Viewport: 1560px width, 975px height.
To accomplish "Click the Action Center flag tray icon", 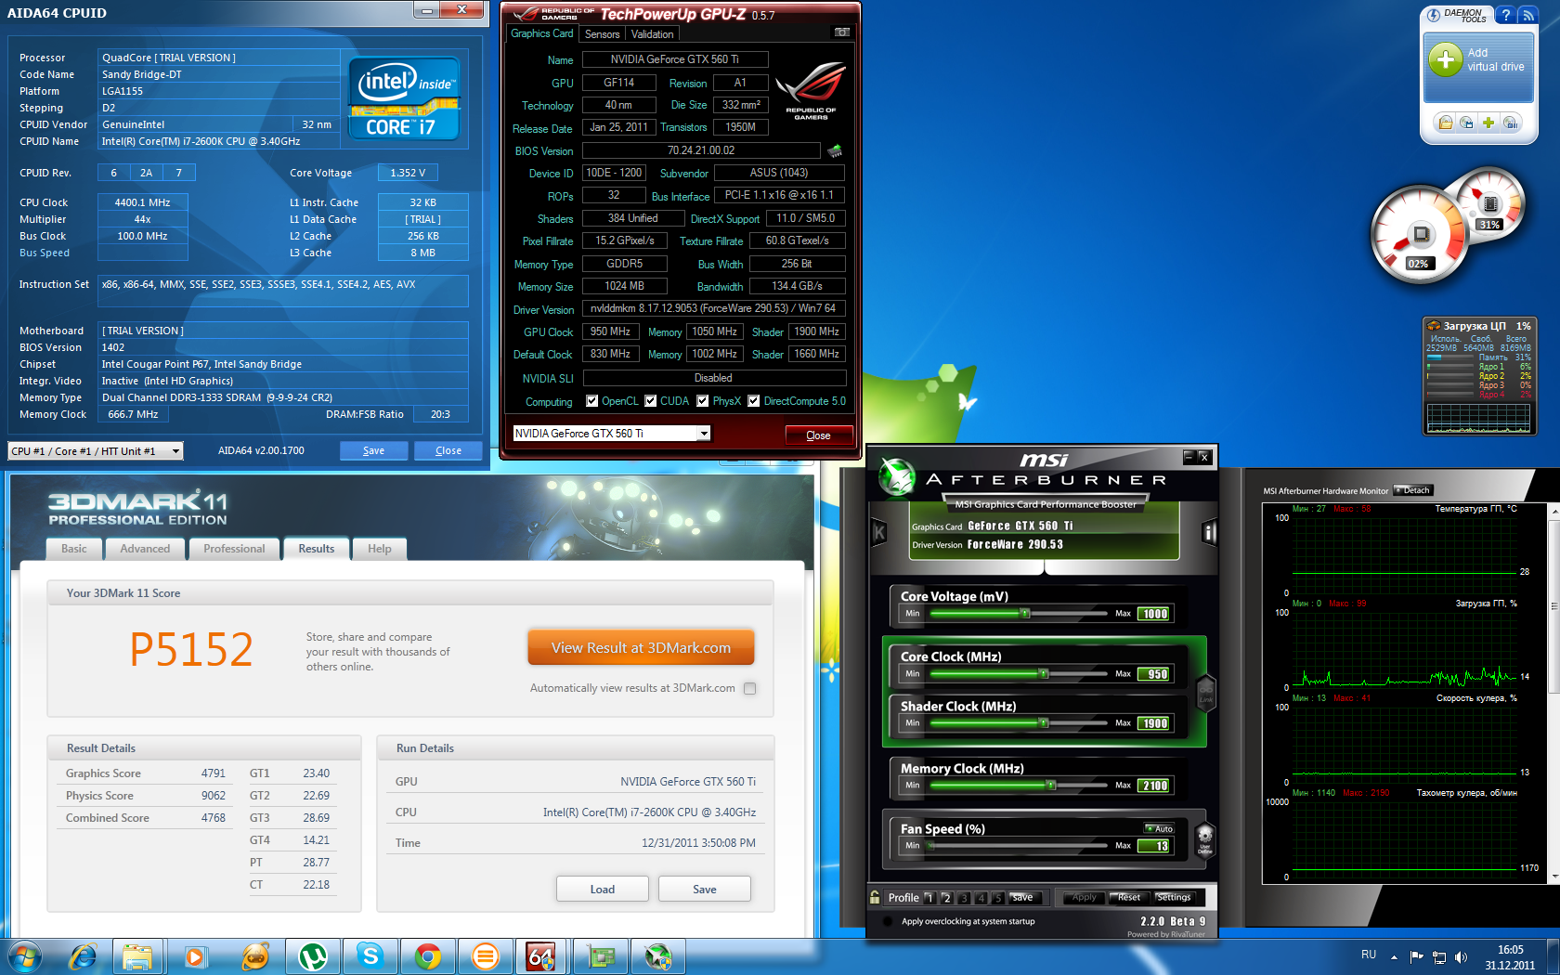I will 1417,957.
